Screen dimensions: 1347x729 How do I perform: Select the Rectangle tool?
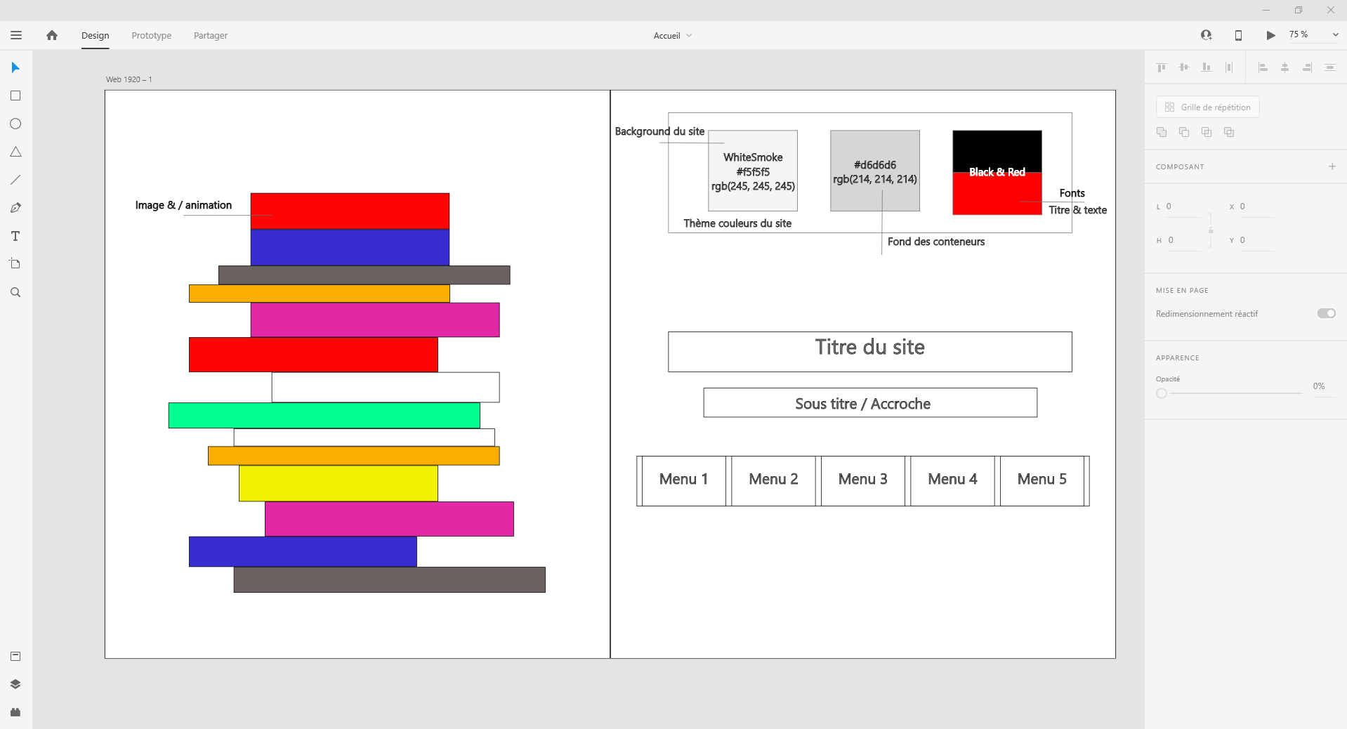pyautogui.click(x=15, y=96)
